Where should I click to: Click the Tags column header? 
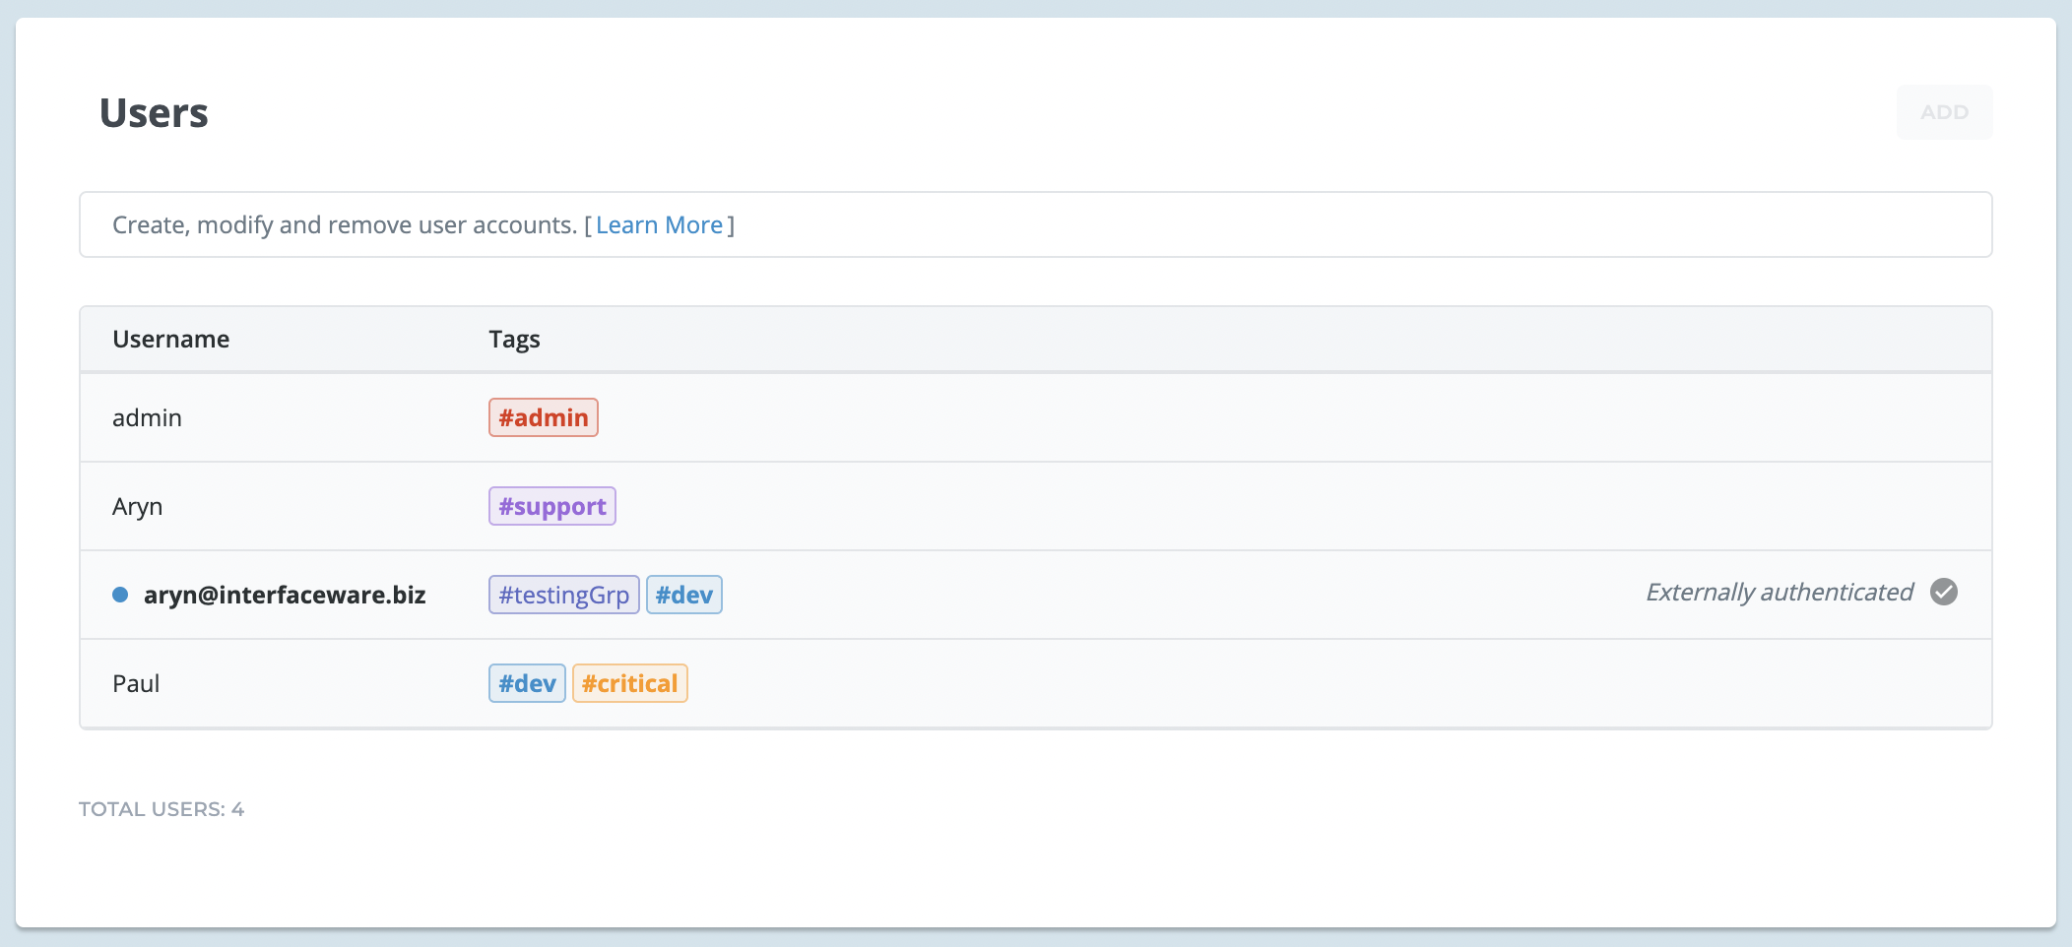514,340
